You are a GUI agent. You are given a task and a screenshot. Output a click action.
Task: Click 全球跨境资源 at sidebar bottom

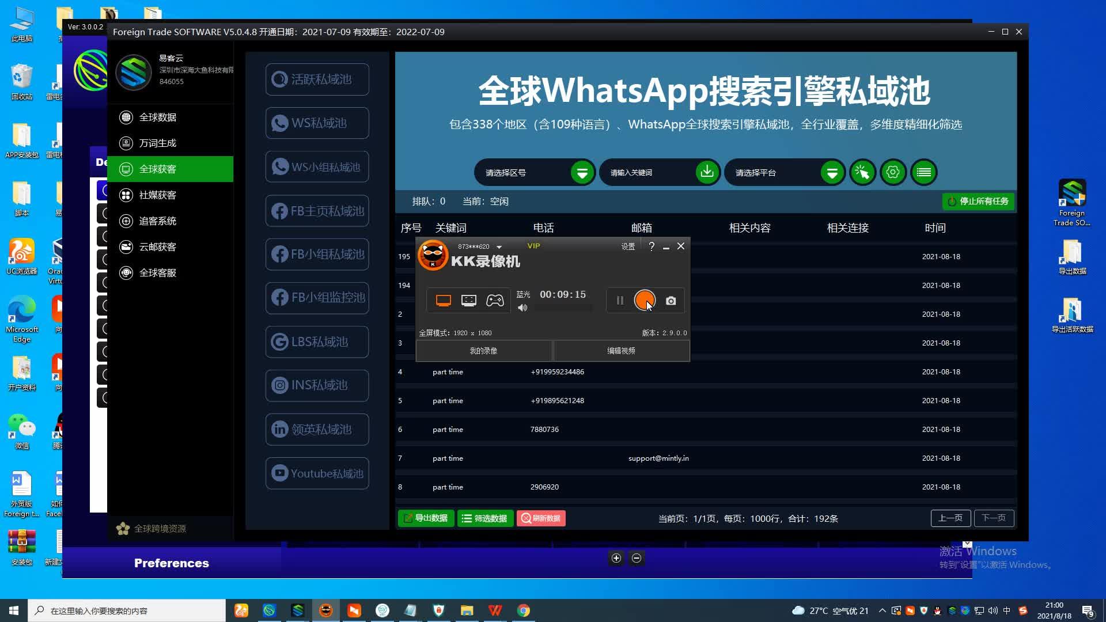click(x=151, y=529)
